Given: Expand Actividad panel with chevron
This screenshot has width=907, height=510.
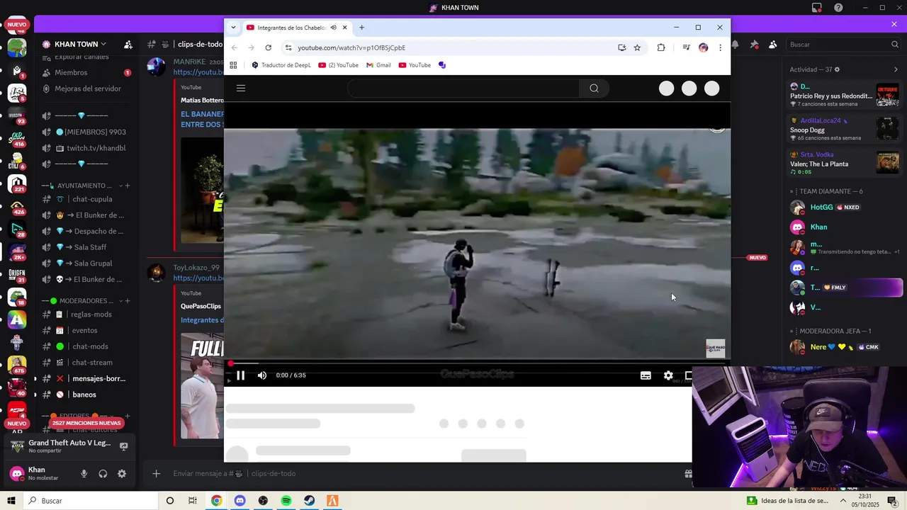Looking at the screenshot, I should (x=896, y=69).
